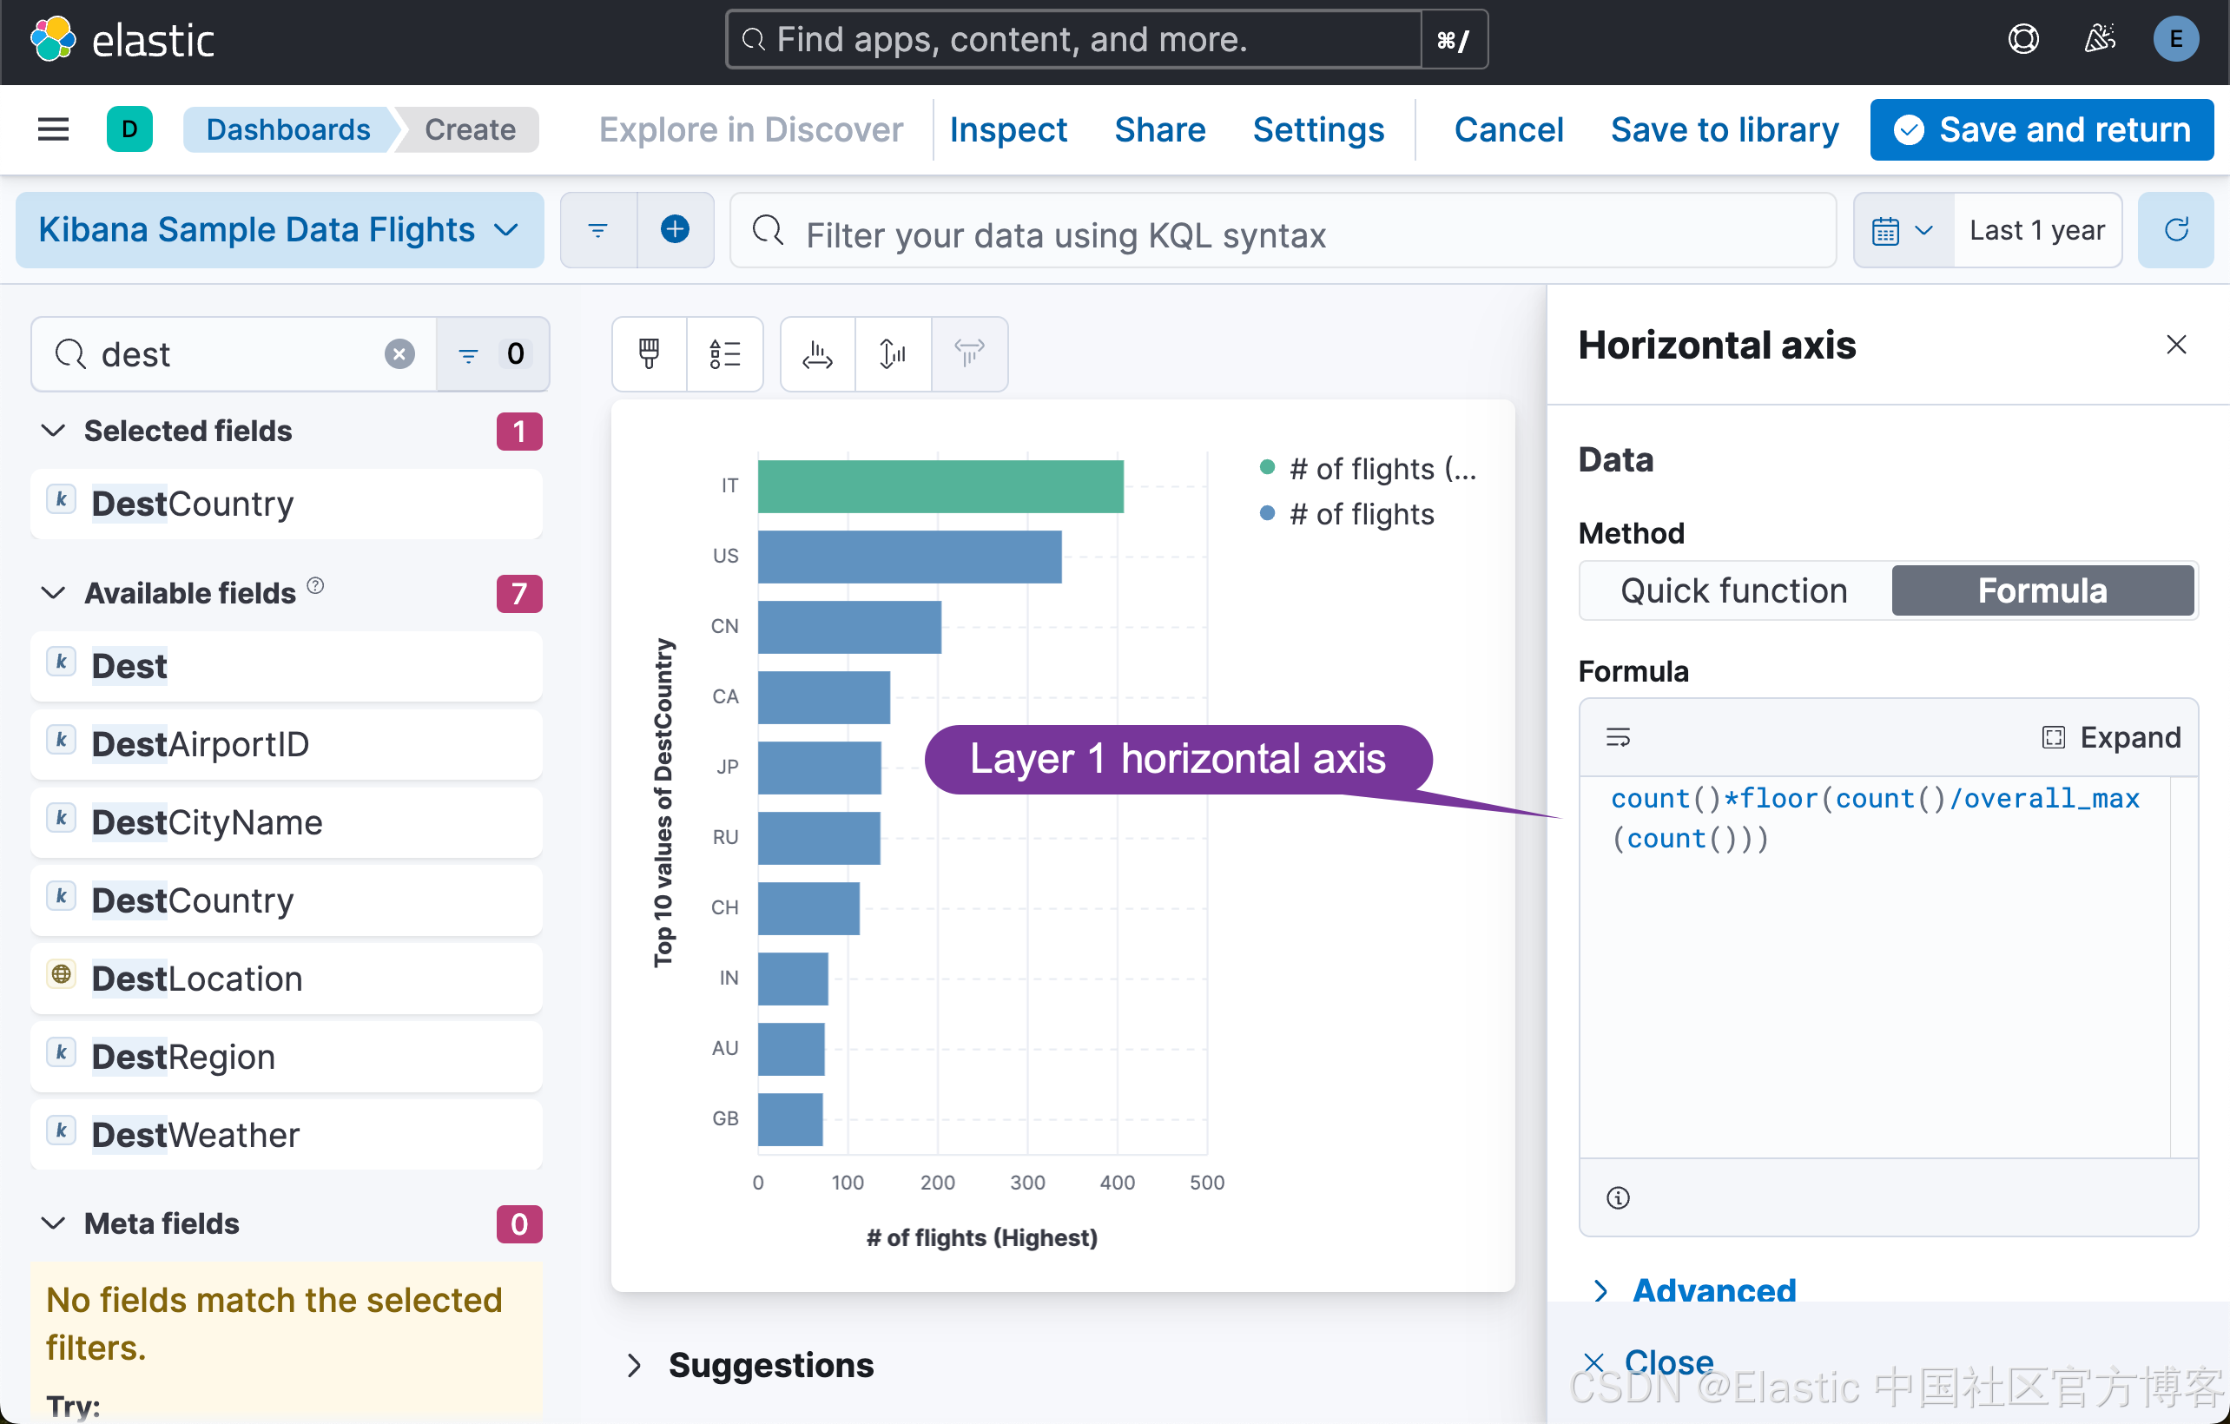Image resolution: width=2230 pixels, height=1424 pixels.
Task: Select the Formula method option
Action: coord(2042,590)
